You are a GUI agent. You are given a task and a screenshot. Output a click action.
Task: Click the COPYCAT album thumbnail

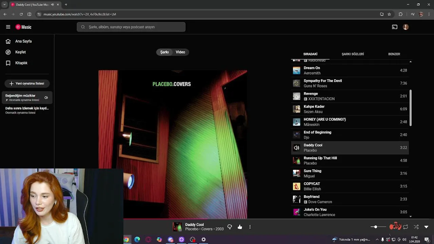[x=297, y=186]
